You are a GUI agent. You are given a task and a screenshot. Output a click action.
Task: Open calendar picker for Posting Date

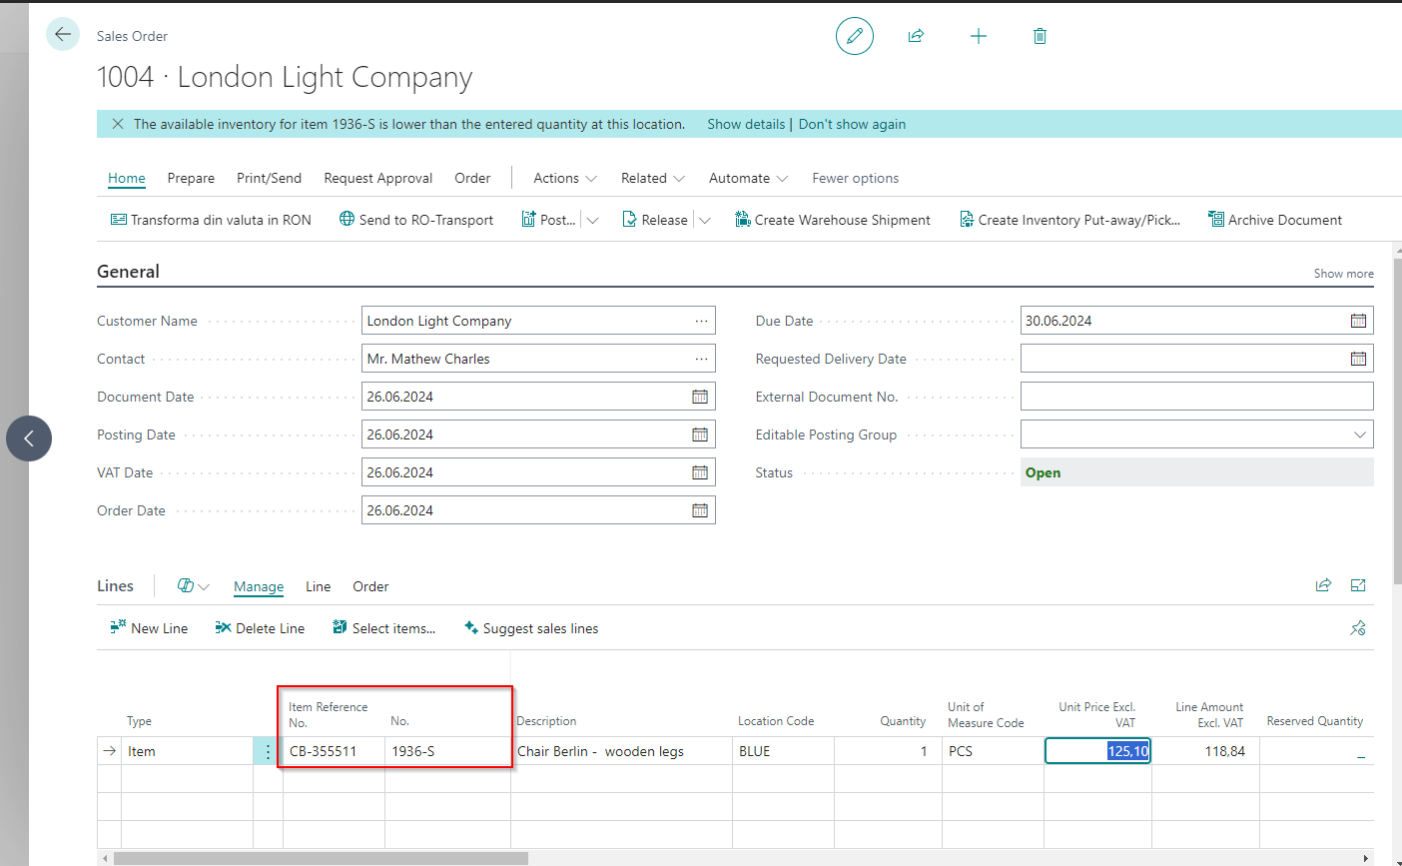[x=700, y=434]
